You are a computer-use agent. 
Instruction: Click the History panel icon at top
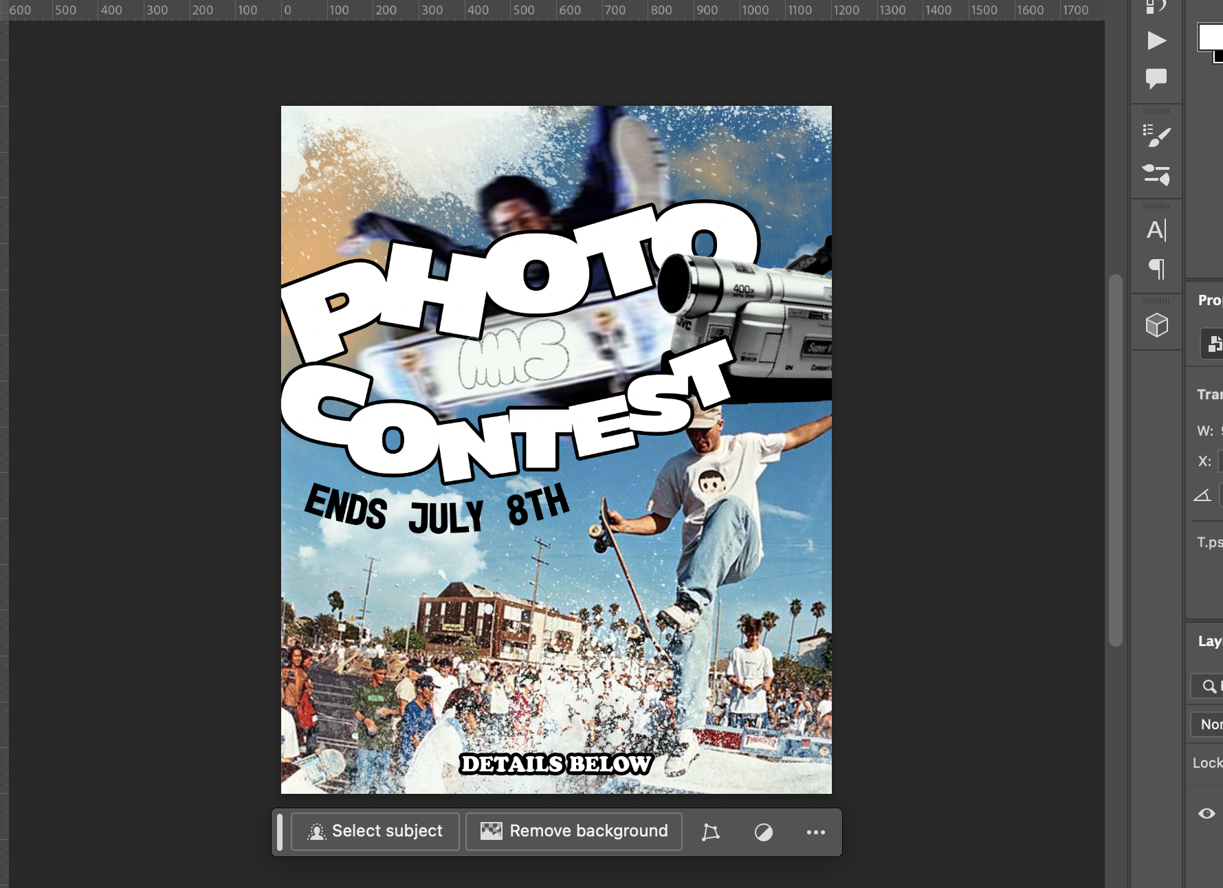point(1156,6)
